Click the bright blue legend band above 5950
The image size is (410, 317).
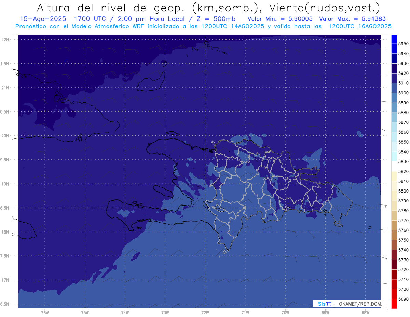pyautogui.click(x=394, y=39)
